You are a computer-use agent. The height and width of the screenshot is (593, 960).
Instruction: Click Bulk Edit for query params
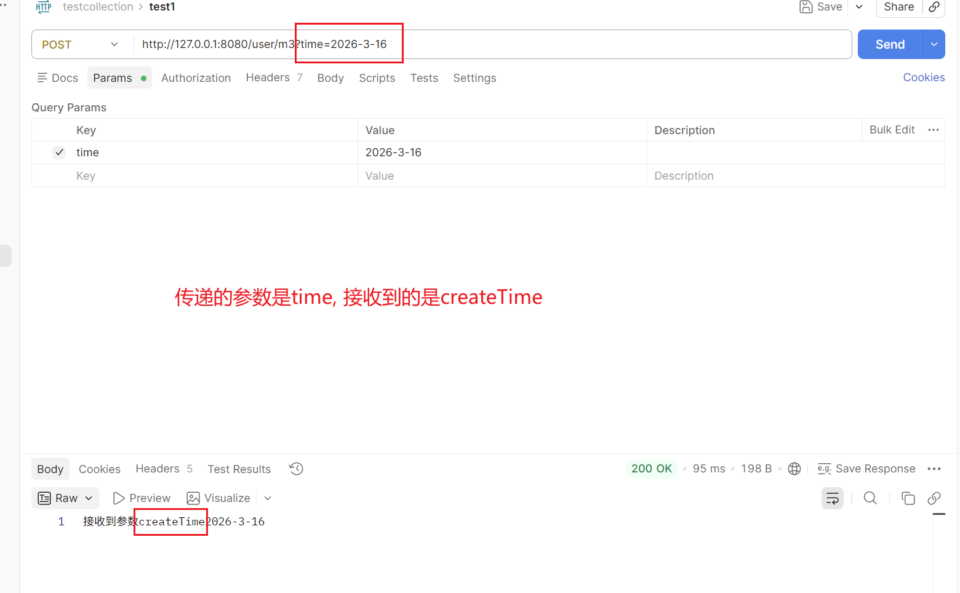coord(892,130)
